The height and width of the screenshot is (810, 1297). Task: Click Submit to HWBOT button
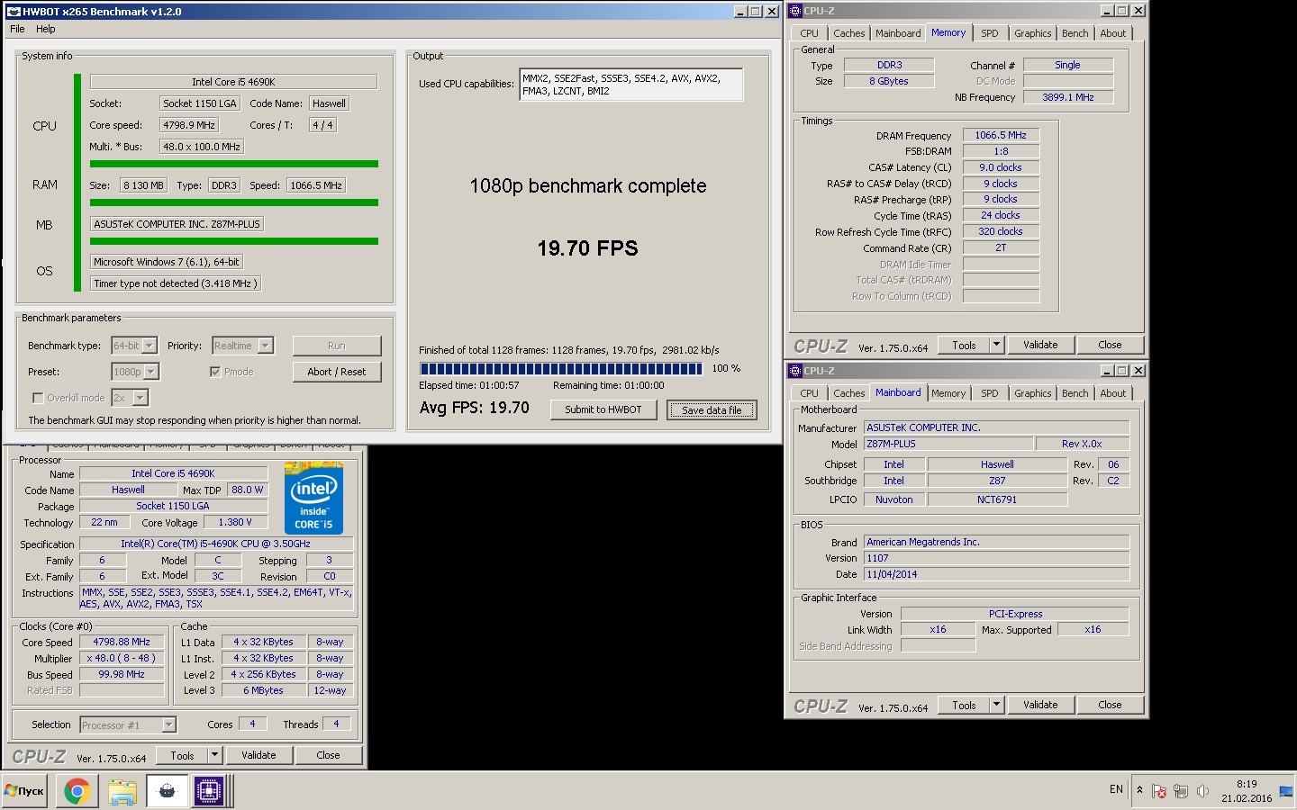[603, 409]
